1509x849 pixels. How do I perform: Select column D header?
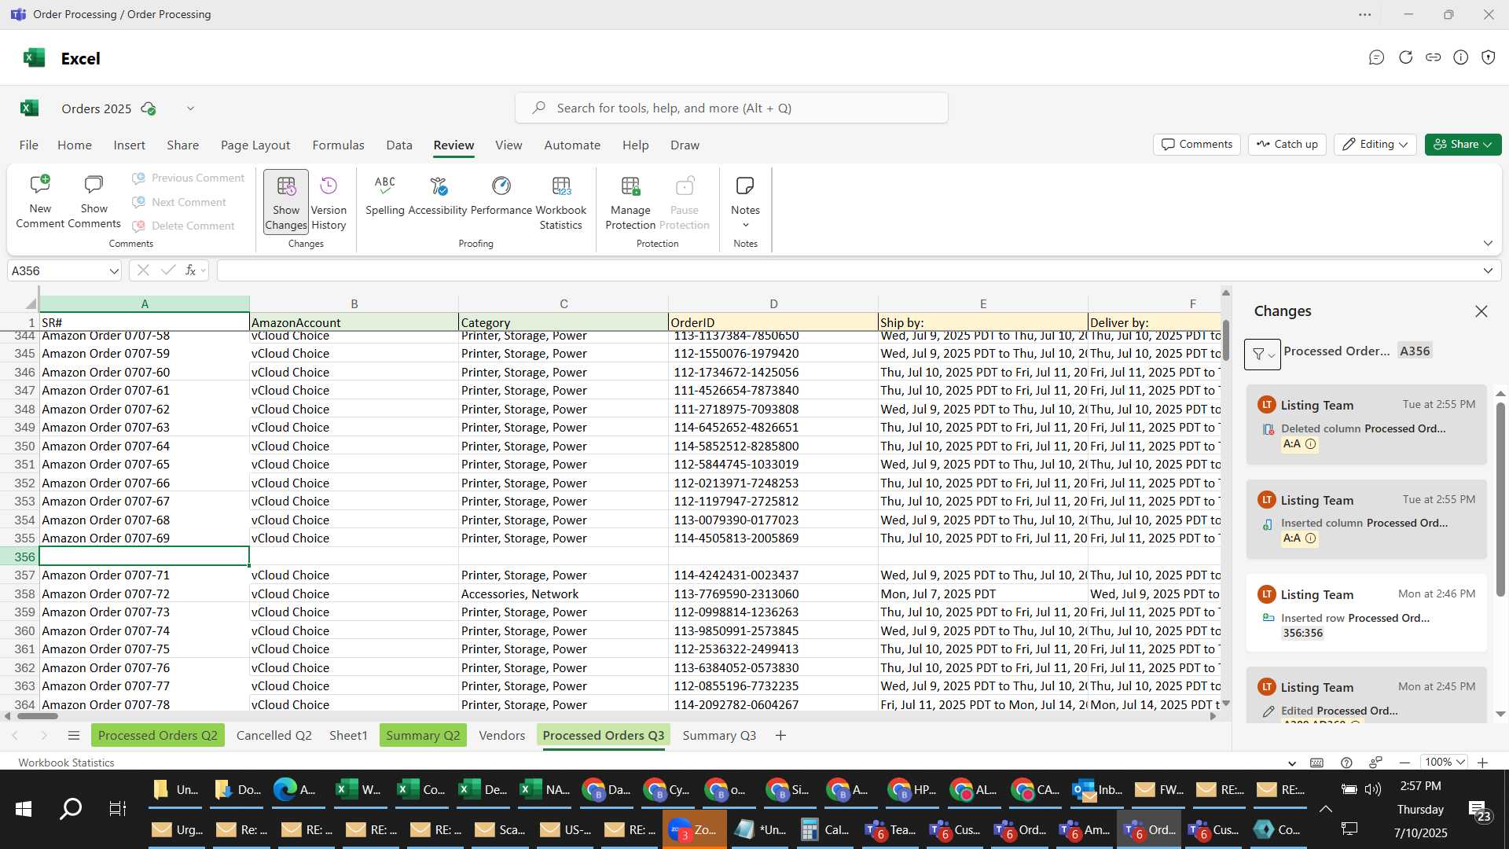[773, 303]
